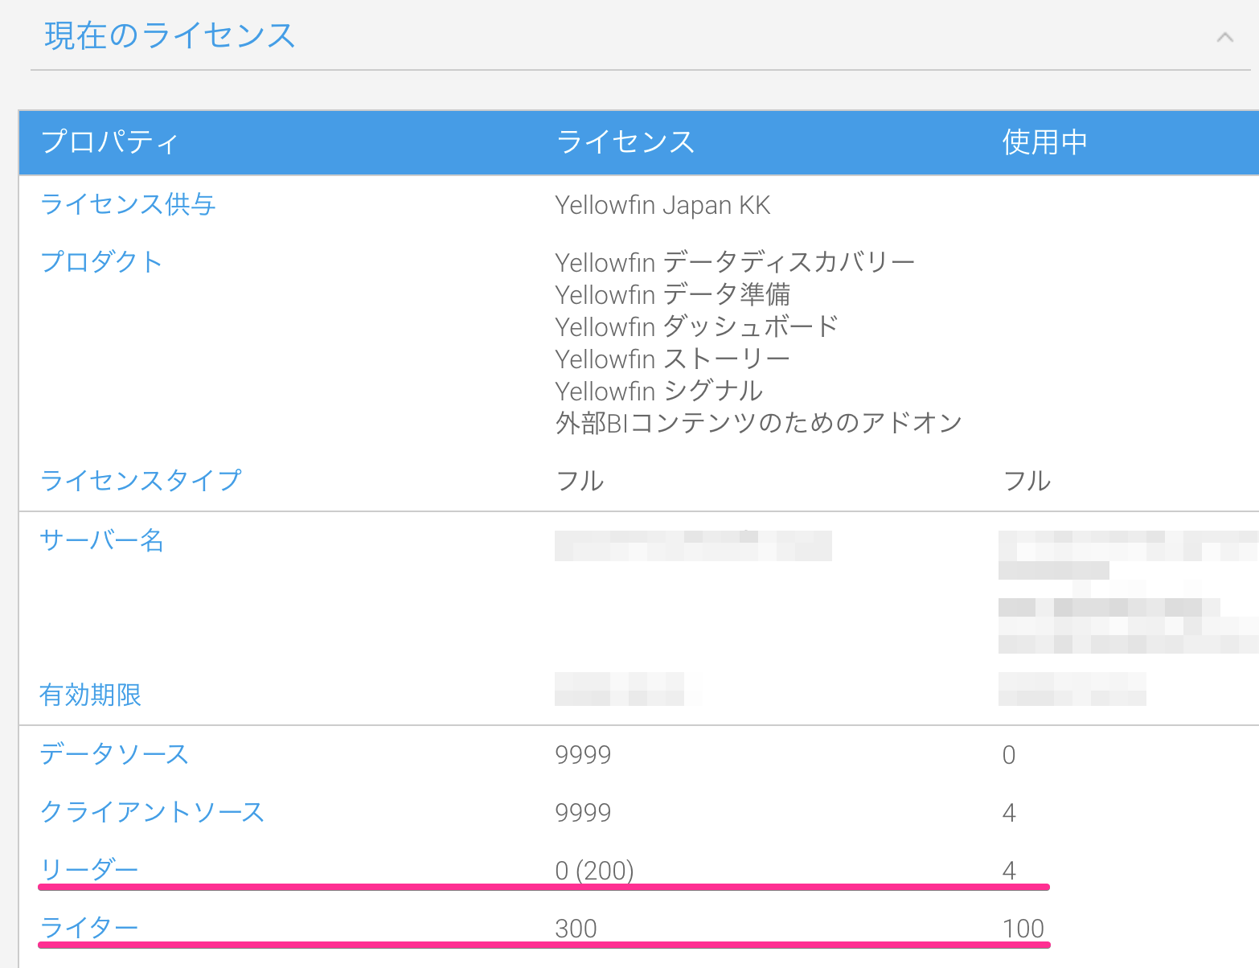Click リーダー in-use value 4
The image size is (1259, 968).
[x=1009, y=870]
